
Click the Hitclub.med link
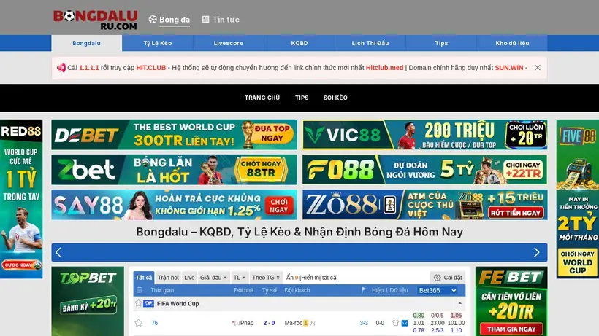pos(384,68)
